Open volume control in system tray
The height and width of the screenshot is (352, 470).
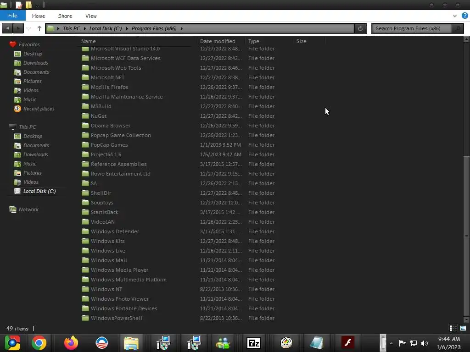point(425,343)
